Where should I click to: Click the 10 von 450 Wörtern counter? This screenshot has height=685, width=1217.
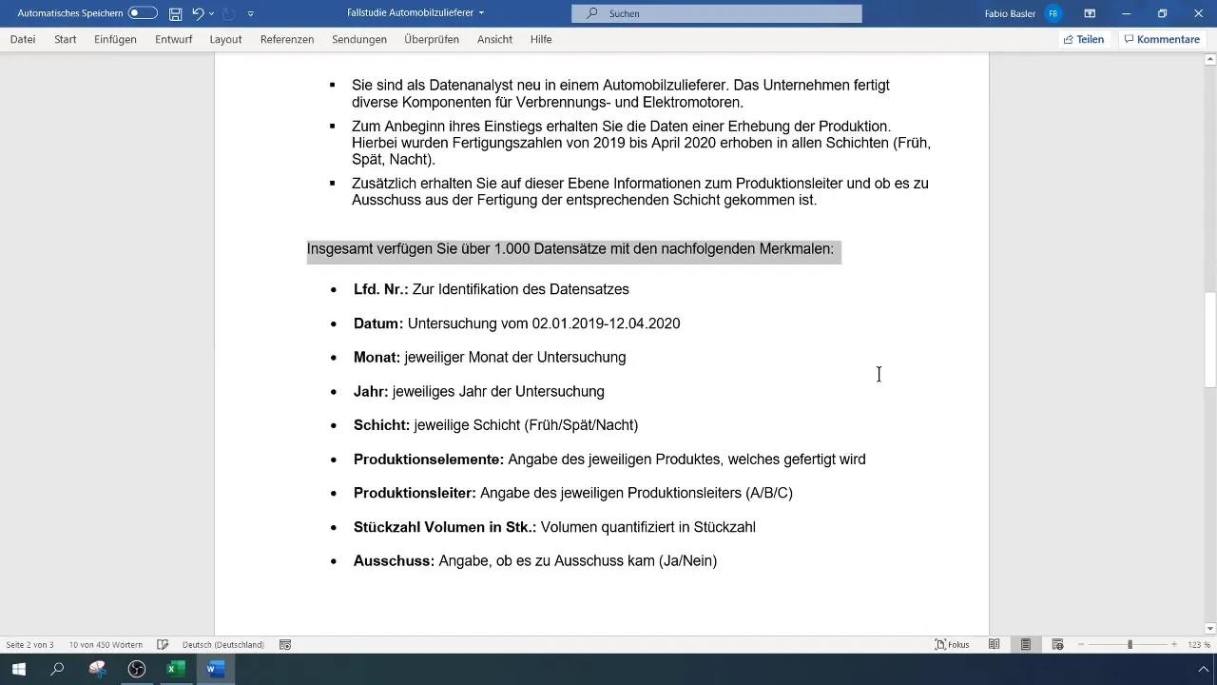coord(105,644)
